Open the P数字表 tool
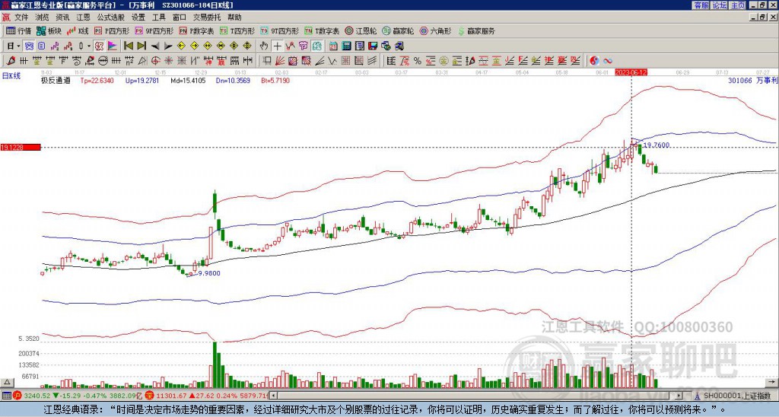Viewport: 779px width, 417px height. [x=197, y=30]
